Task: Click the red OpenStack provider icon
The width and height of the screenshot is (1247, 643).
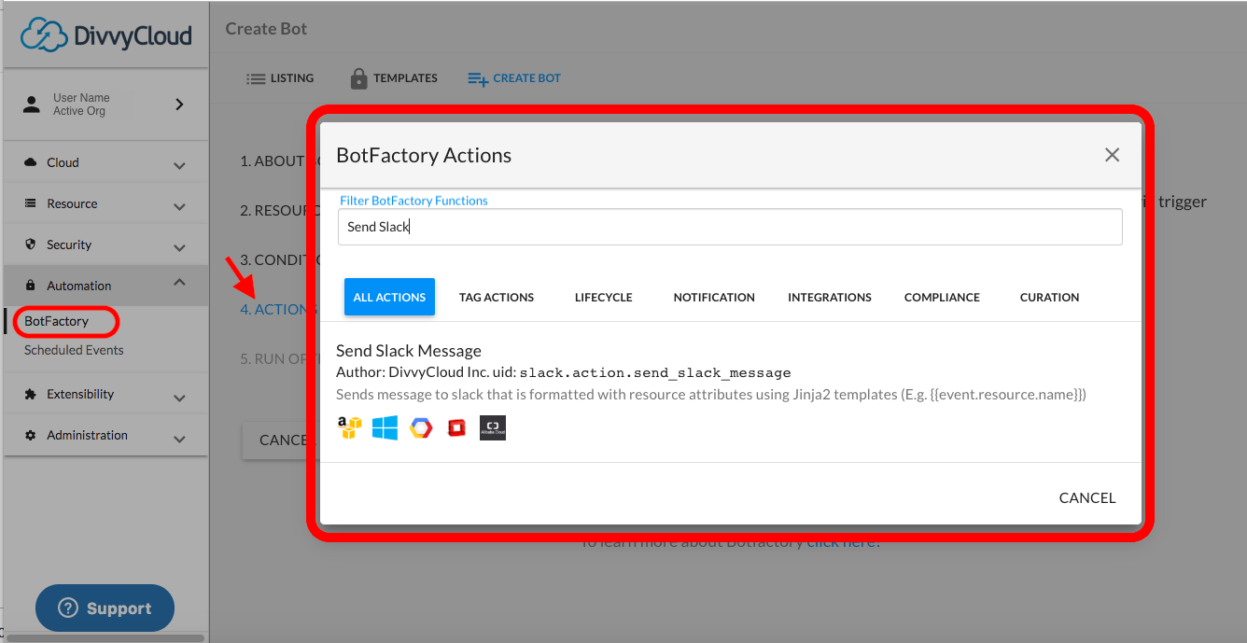Action: [456, 428]
